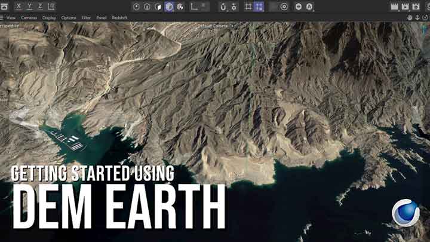Open the View menu
430x242 pixels.
pyautogui.click(x=11, y=17)
